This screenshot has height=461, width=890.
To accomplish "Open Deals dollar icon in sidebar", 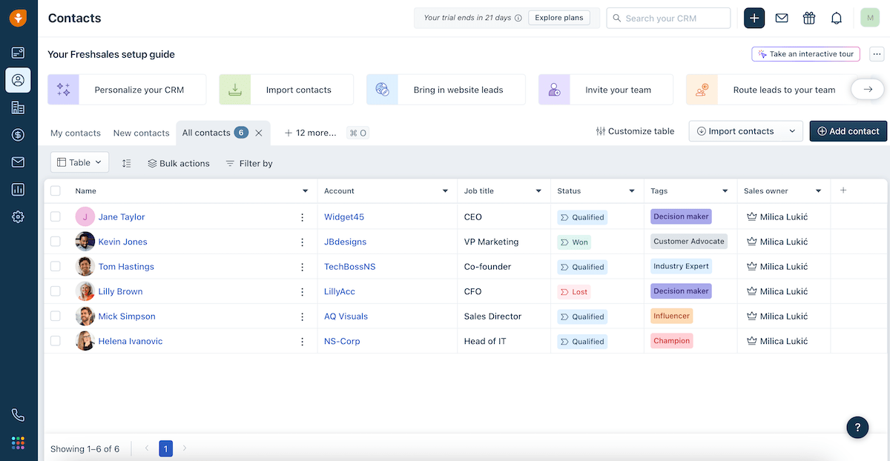I will coord(18,135).
